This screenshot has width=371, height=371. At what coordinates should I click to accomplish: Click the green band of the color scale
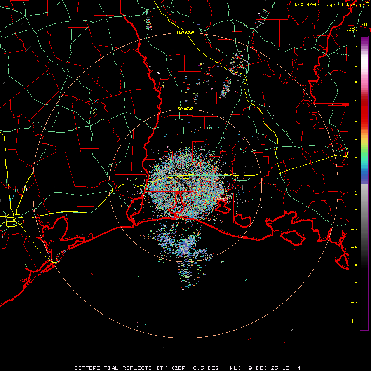(x=364, y=153)
